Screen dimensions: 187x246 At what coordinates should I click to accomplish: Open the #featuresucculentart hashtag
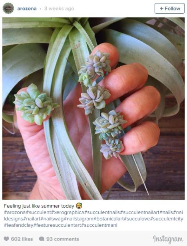pyautogui.click(x=57, y=225)
